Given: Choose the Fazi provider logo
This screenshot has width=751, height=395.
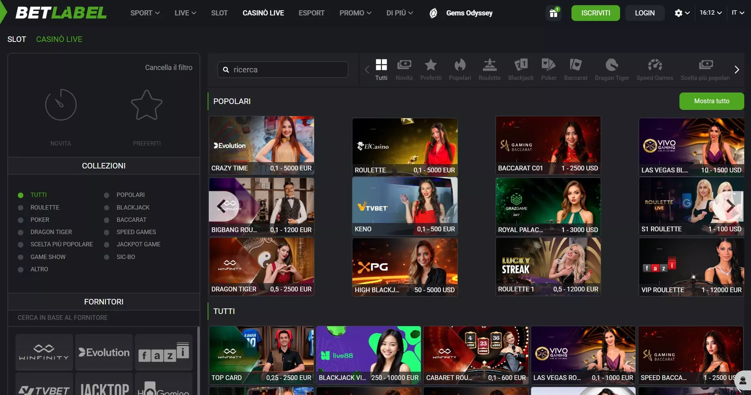Looking at the screenshot, I should click(163, 352).
